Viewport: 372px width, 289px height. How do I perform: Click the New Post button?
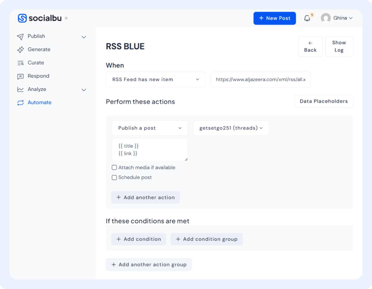click(274, 18)
